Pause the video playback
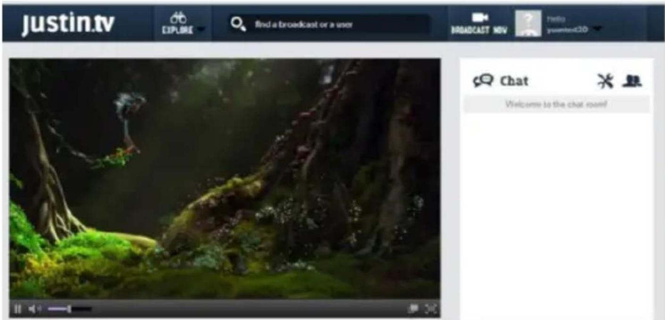 (17, 309)
